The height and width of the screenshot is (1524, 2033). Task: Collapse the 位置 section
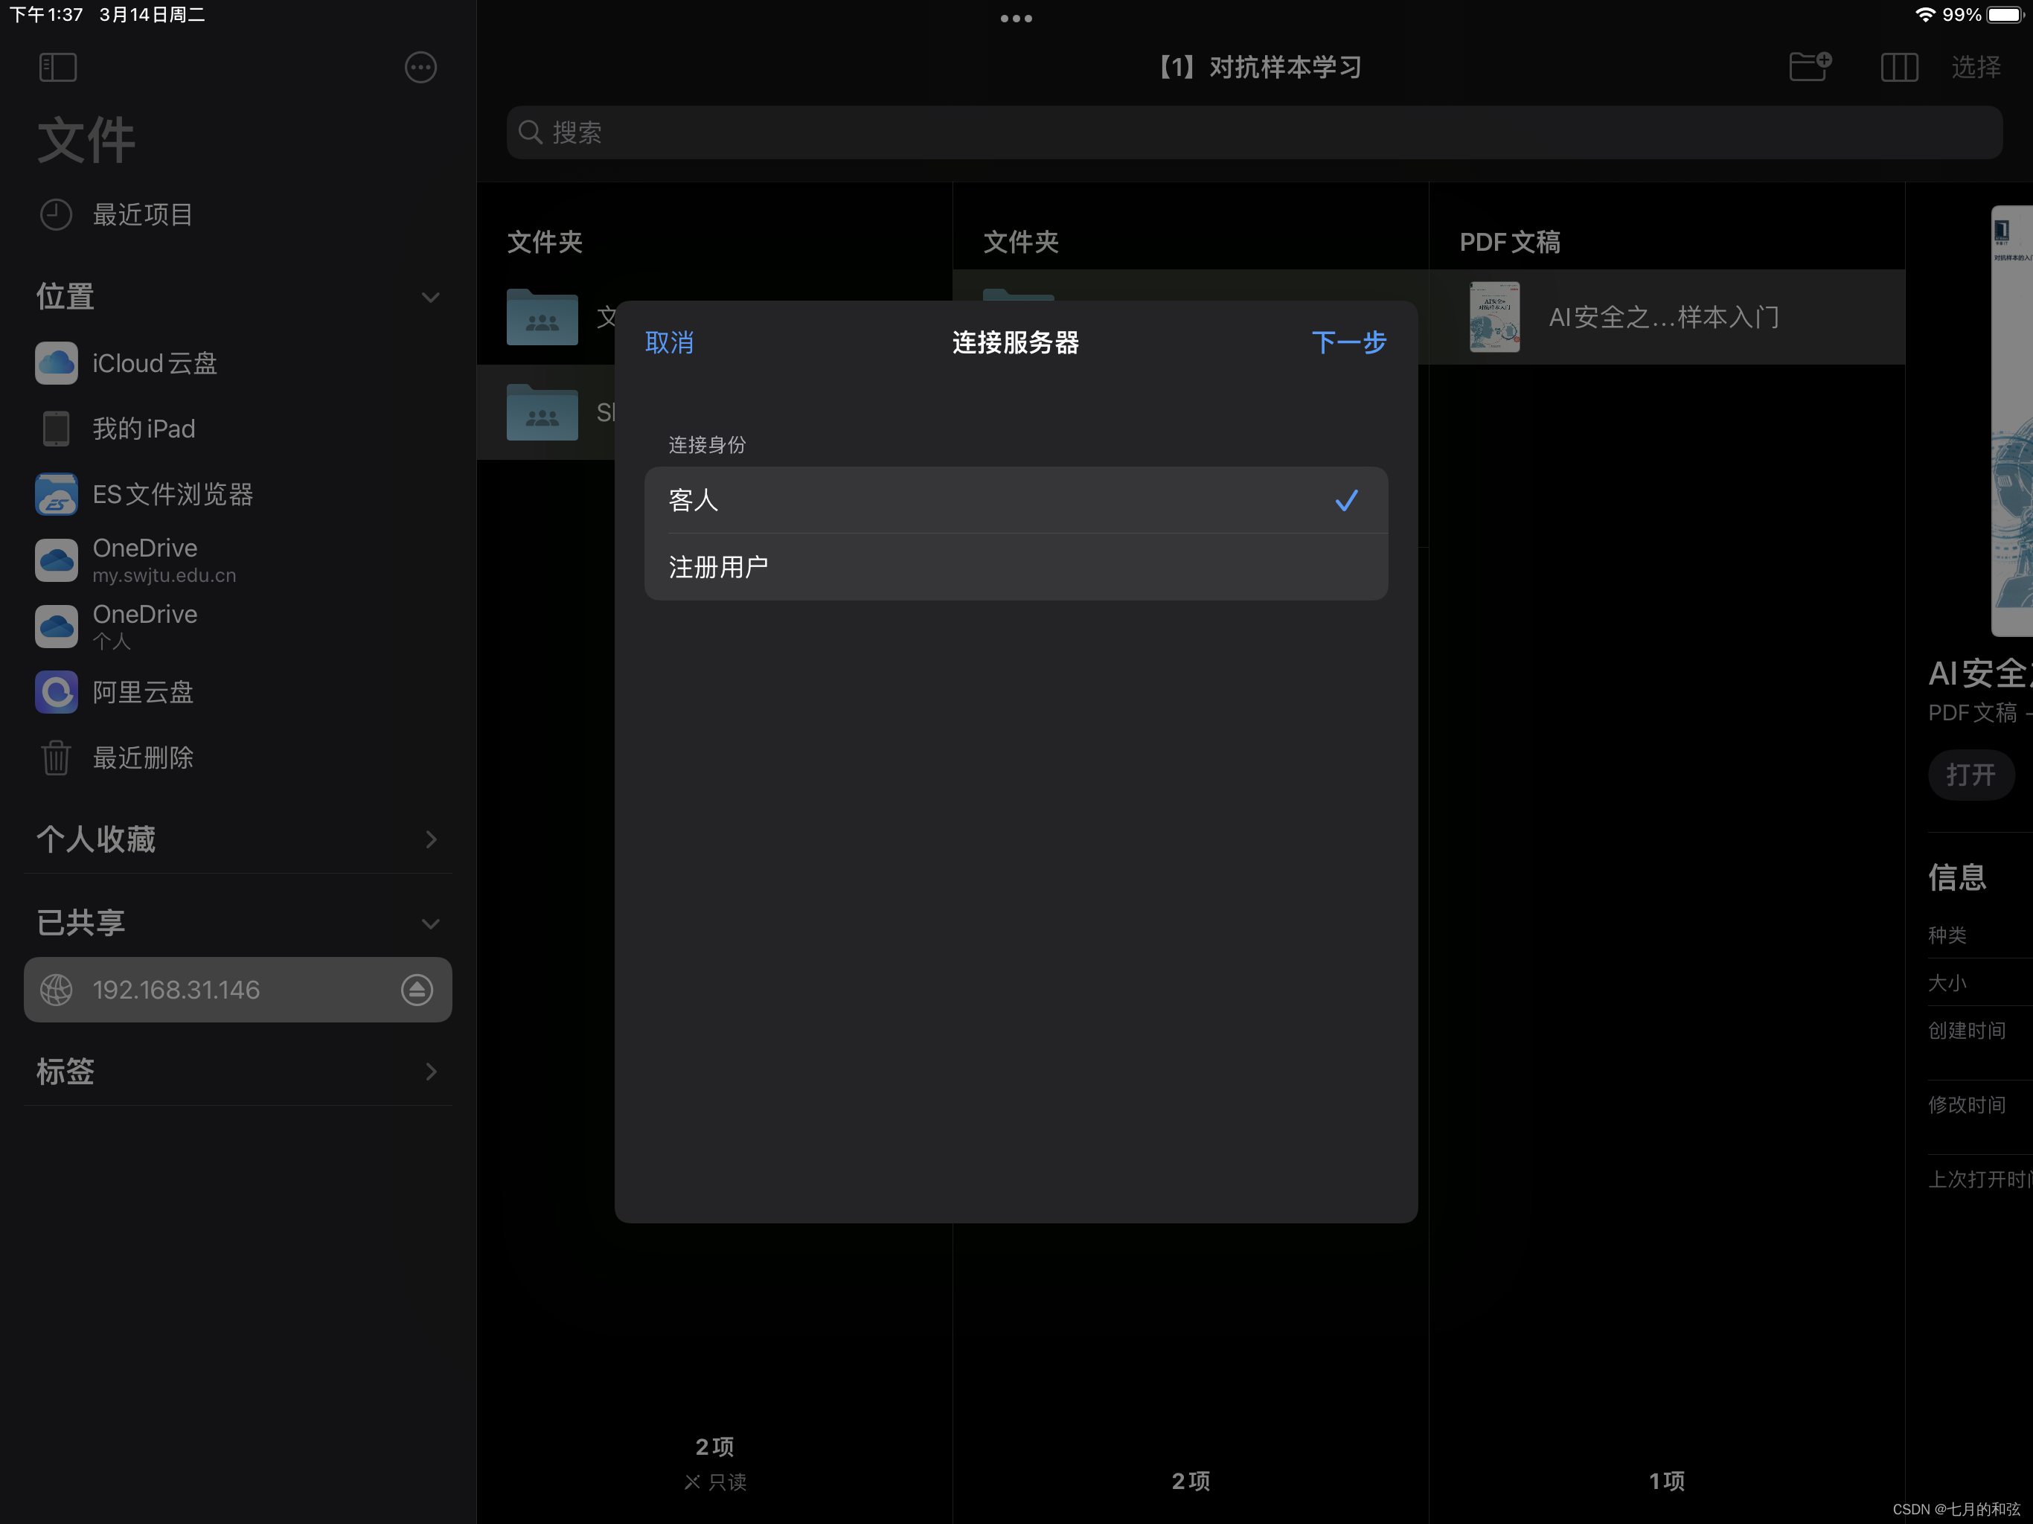(429, 297)
